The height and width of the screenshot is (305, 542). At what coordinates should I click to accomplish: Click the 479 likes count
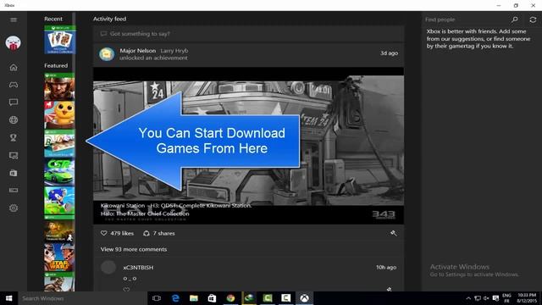(x=122, y=234)
